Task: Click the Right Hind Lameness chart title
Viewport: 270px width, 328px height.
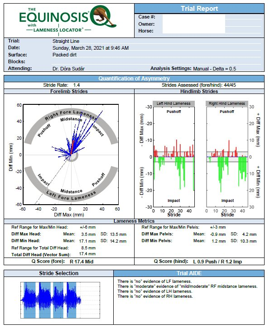Action: point(227,103)
